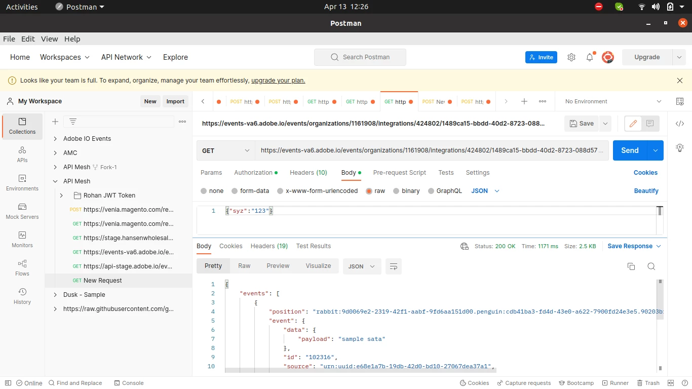Viewport: 692px width, 389px height.
Task: Open the environment quick look icon
Action: [680, 101]
